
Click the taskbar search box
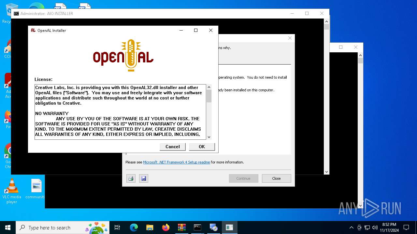[63, 227]
